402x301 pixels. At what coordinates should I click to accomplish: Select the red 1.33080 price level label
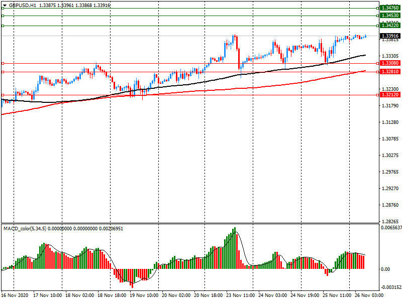point(390,63)
